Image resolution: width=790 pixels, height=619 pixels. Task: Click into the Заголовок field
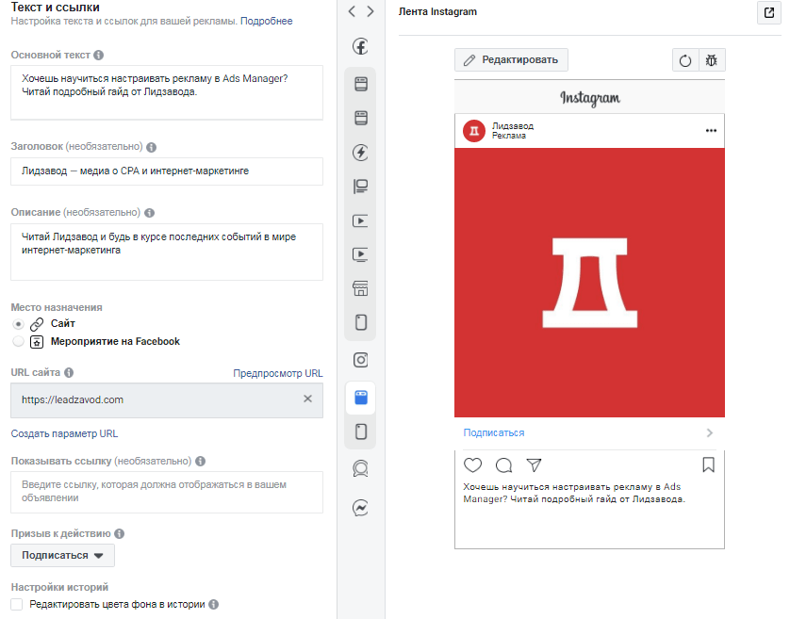coord(167,171)
